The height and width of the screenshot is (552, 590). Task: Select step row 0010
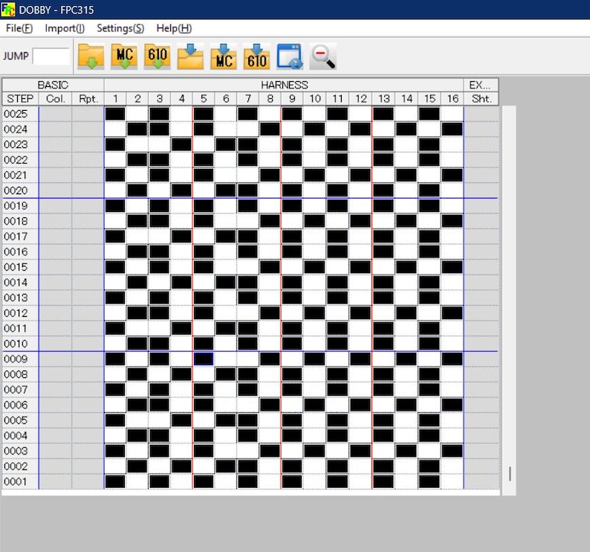point(20,344)
